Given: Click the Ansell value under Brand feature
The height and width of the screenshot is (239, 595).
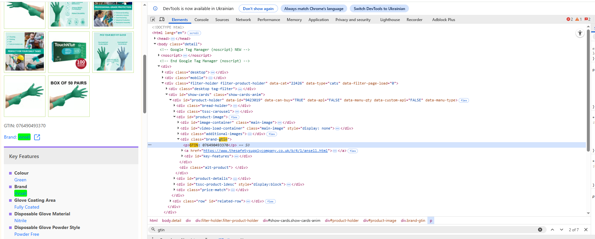Looking at the screenshot, I should tap(20, 193).
